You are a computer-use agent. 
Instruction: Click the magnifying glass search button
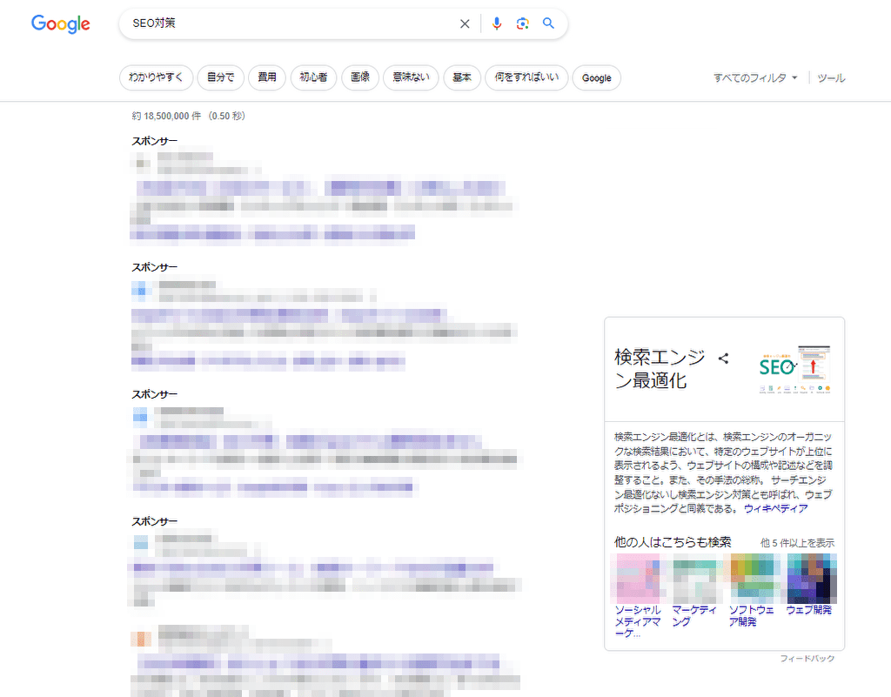pos(548,24)
